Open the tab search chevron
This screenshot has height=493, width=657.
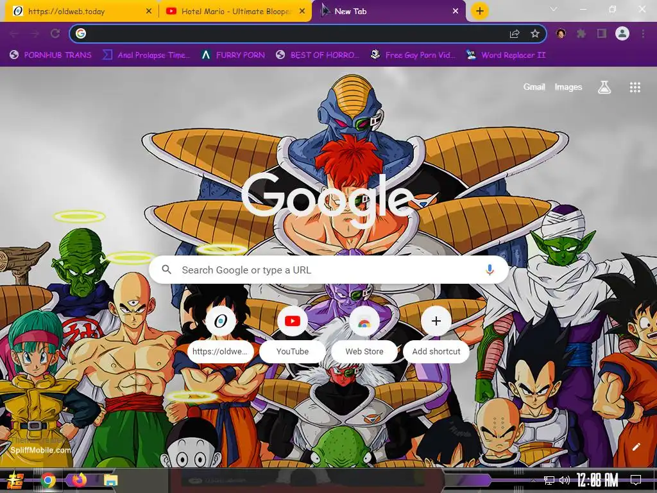pyautogui.click(x=554, y=9)
